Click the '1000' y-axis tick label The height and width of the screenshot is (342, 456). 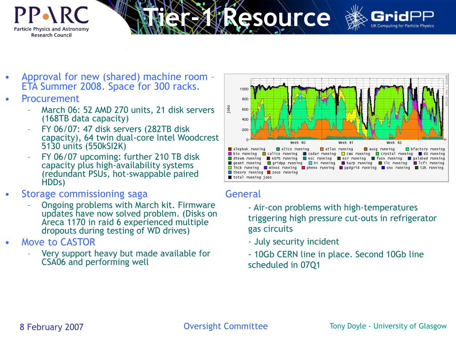click(244, 89)
